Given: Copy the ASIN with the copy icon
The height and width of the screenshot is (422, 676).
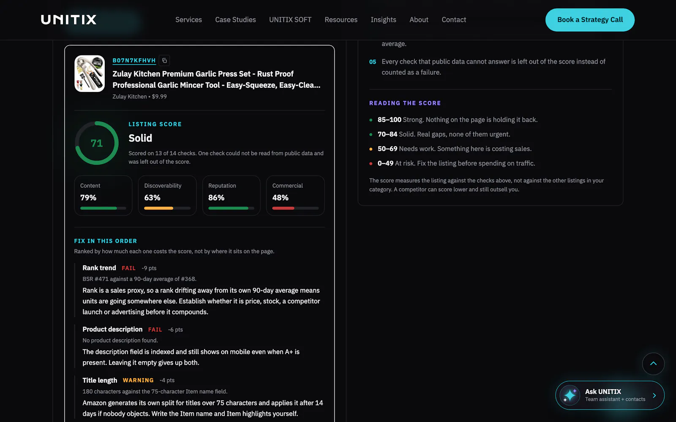Looking at the screenshot, I should tap(165, 60).
